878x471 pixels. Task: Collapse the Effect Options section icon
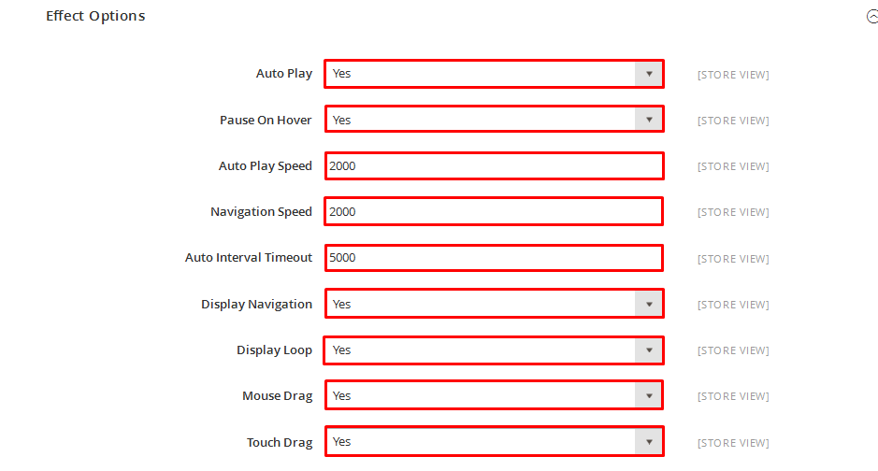tap(872, 17)
